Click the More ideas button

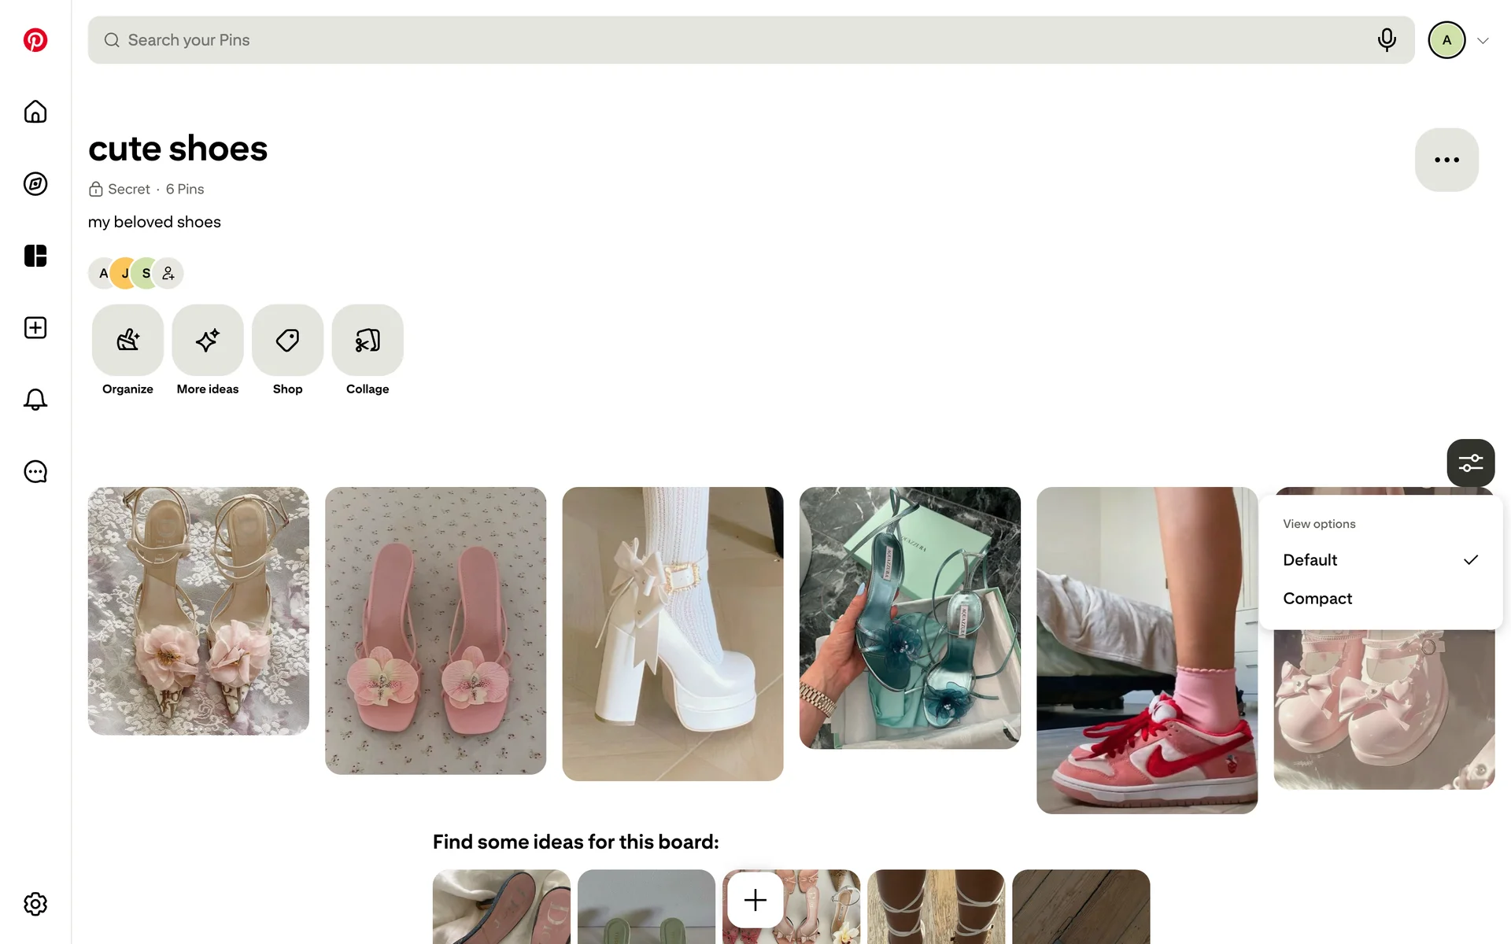tap(208, 341)
